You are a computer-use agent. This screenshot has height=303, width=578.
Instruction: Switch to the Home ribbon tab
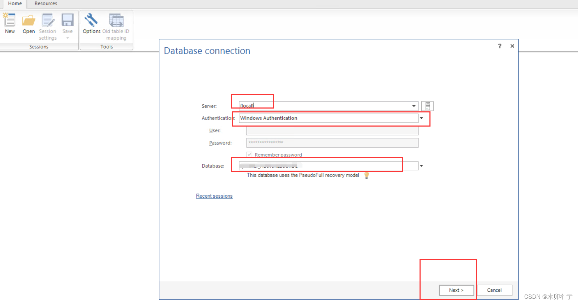point(15,4)
